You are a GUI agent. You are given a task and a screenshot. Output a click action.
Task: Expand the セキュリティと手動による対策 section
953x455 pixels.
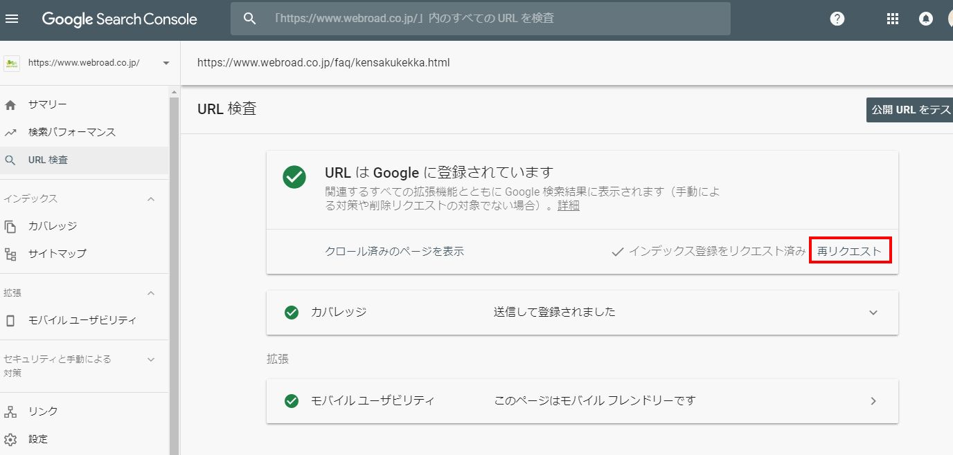(151, 360)
